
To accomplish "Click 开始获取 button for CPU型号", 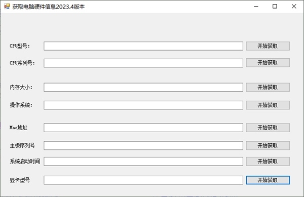I will [268, 46].
